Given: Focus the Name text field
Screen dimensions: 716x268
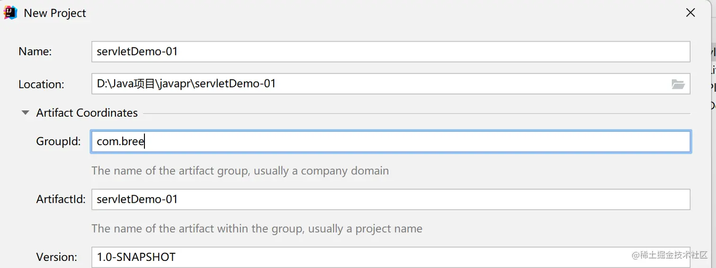Looking at the screenshot, I should 390,52.
